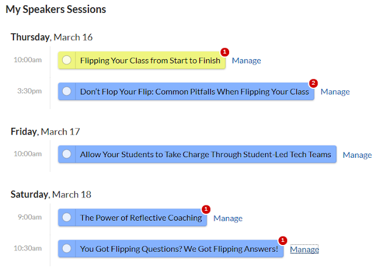
Task: Click Manage beside Power of Reflective Coaching
Action: click(x=228, y=218)
